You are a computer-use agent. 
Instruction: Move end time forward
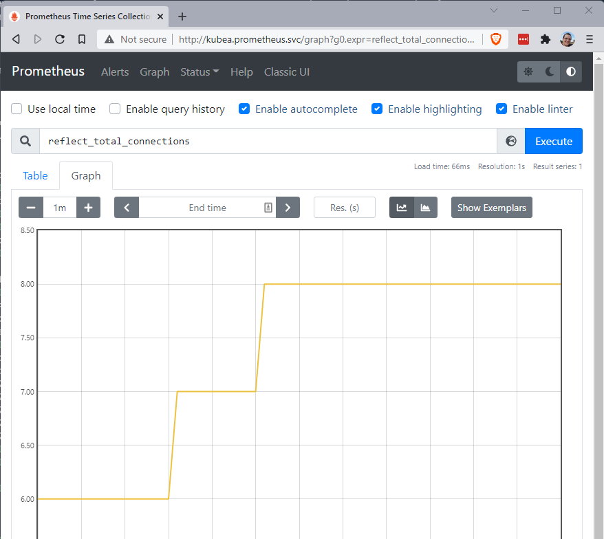pos(288,208)
